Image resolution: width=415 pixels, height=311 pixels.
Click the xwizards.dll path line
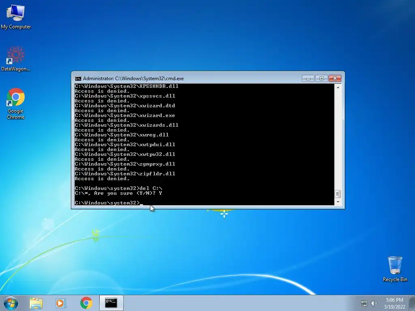(x=126, y=126)
